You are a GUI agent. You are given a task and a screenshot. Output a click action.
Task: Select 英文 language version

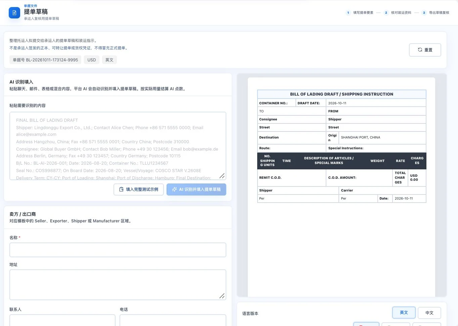404,313
